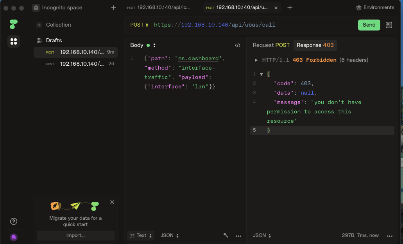Open the help question mark icon
Screen dimensions: 403x244
[14, 221]
